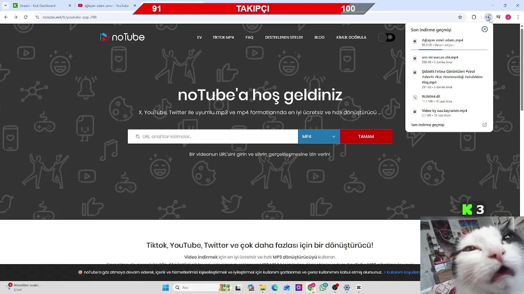The width and height of the screenshot is (524, 294).
Task: Open the media controls toolbar icon
Action: click(498, 17)
